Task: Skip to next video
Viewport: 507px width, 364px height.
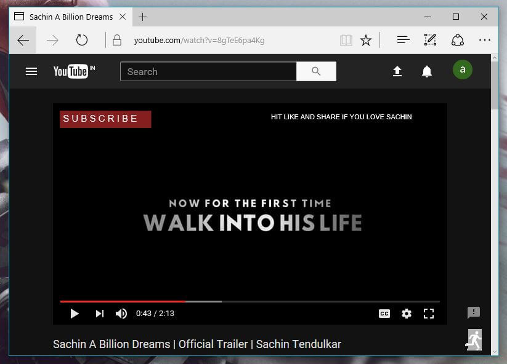Action: click(x=100, y=314)
